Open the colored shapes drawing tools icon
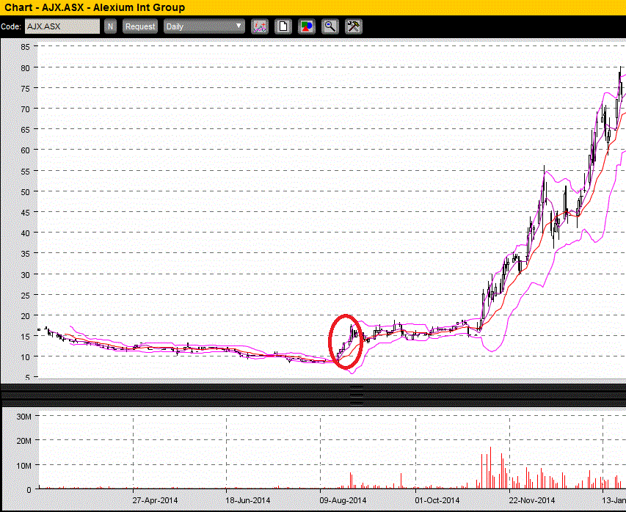The width and height of the screenshot is (626, 512). 307,26
